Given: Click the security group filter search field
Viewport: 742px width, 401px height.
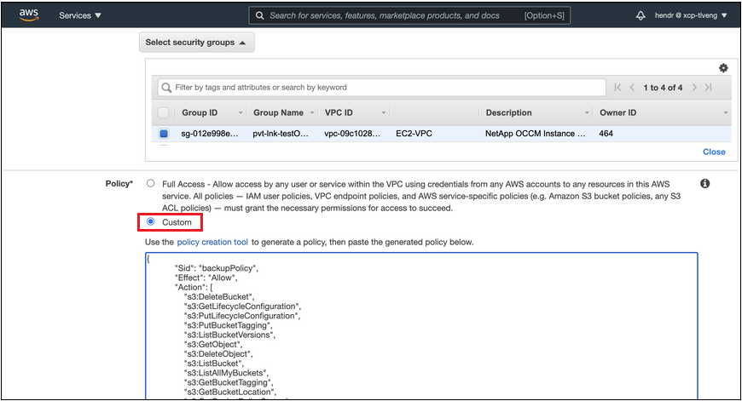Looking at the screenshot, I should (x=384, y=87).
